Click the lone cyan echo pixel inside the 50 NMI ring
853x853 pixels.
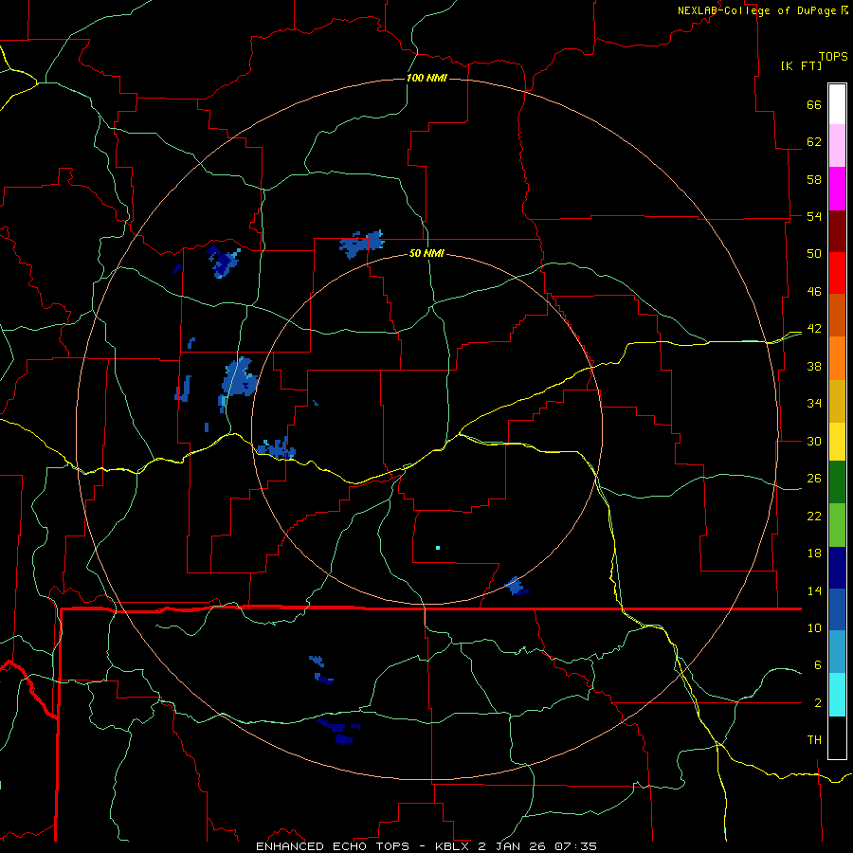click(x=438, y=548)
